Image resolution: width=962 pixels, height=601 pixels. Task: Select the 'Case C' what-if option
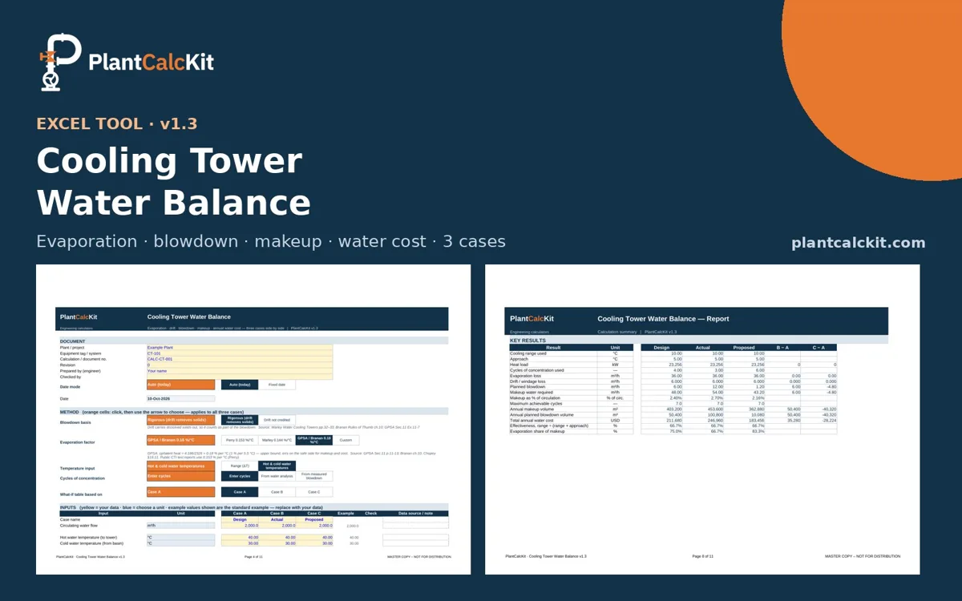tap(313, 492)
